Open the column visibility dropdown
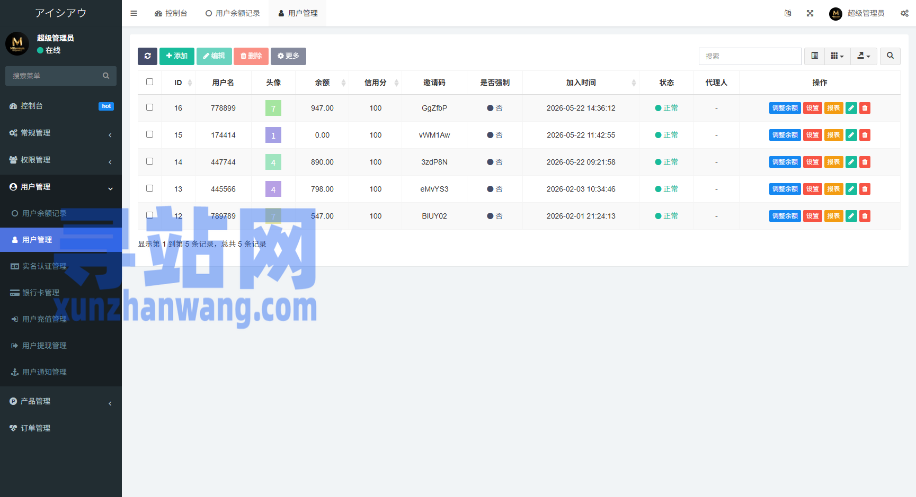The width and height of the screenshot is (916, 497). pos(837,56)
